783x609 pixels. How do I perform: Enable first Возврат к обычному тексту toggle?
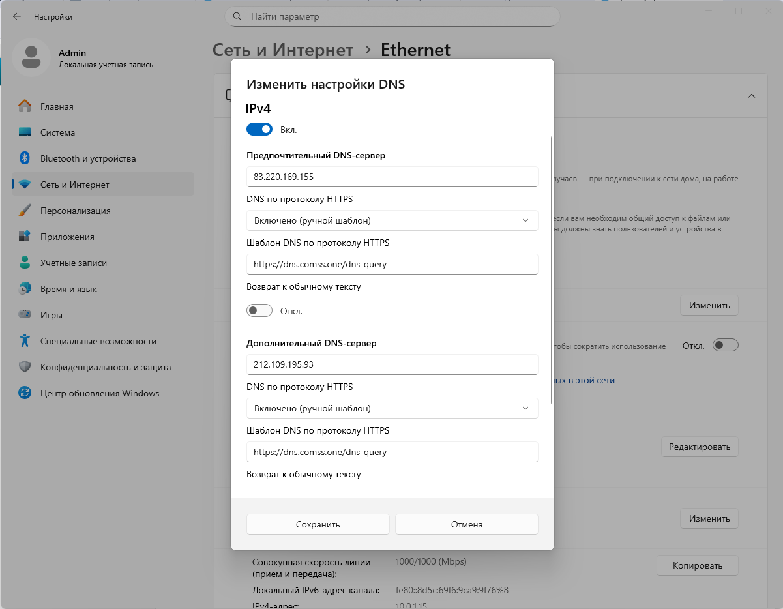(259, 311)
